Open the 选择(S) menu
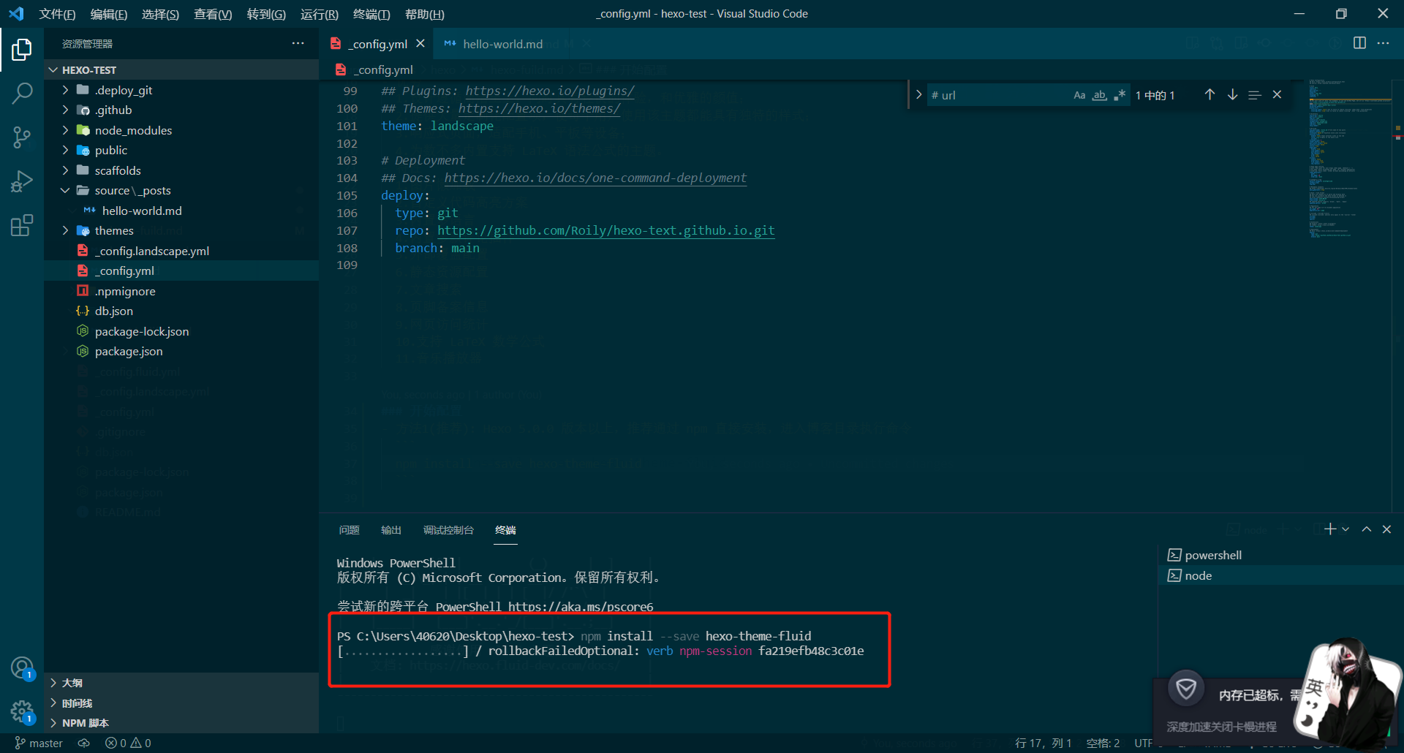The image size is (1404, 753). point(160,14)
